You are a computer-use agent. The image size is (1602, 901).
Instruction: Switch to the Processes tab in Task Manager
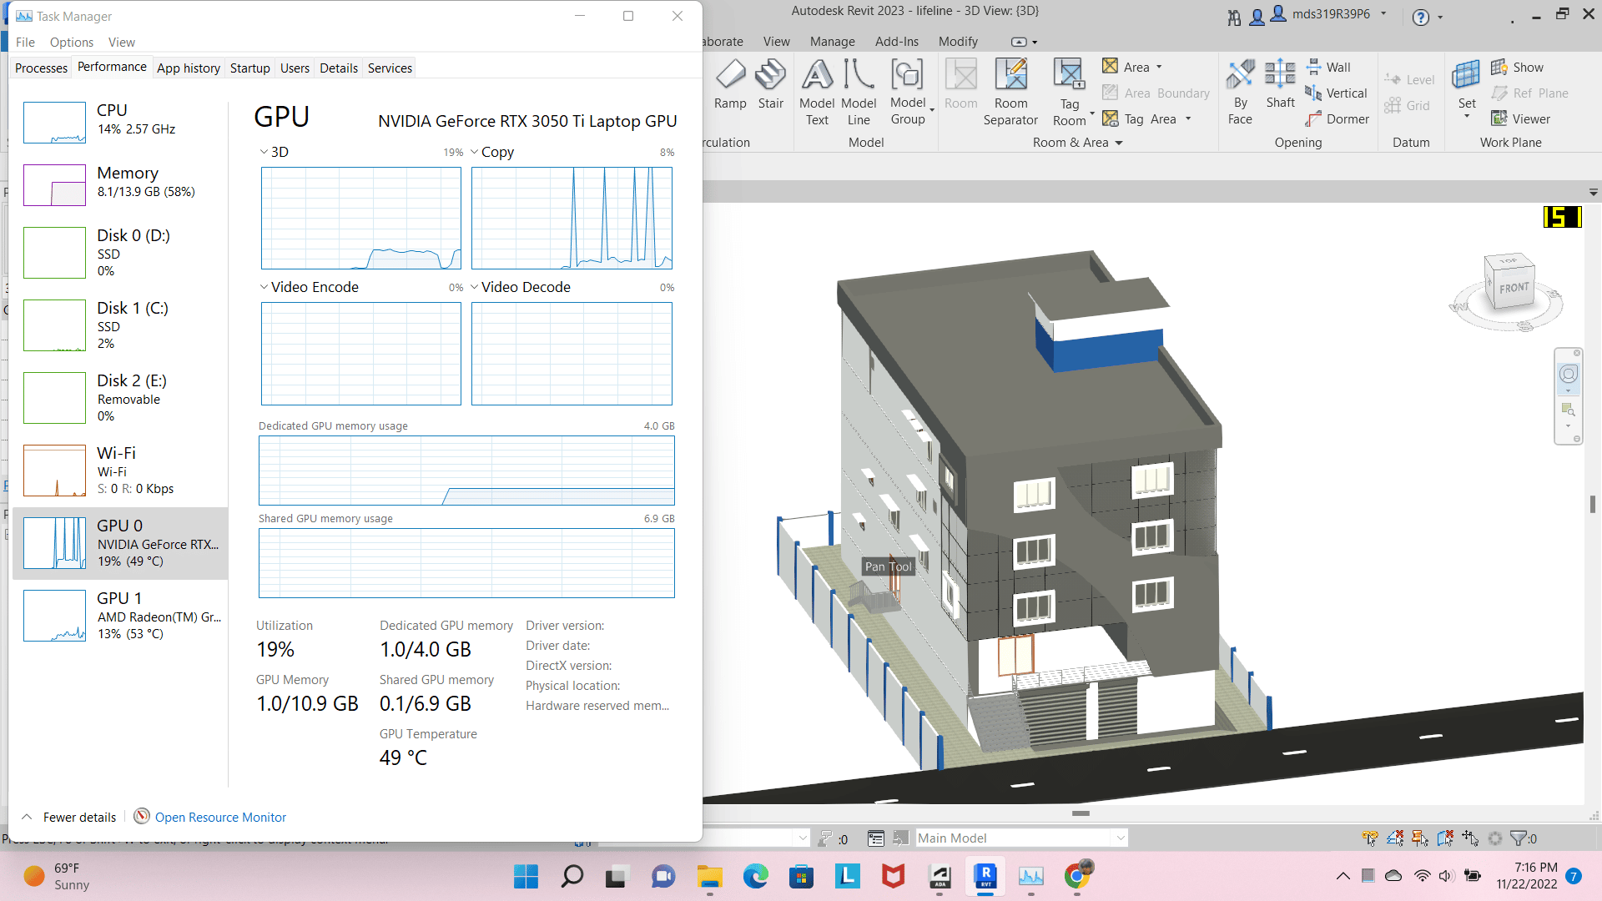click(x=41, y=68)
